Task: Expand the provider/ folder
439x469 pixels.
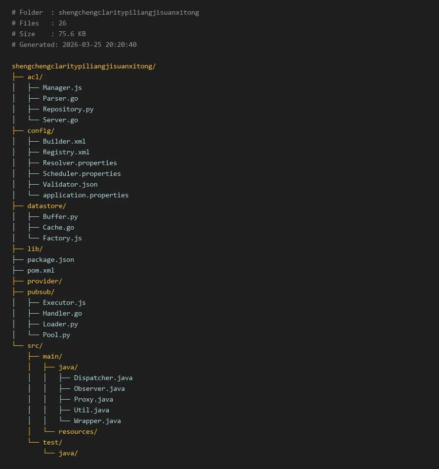Action: [44, 281]
